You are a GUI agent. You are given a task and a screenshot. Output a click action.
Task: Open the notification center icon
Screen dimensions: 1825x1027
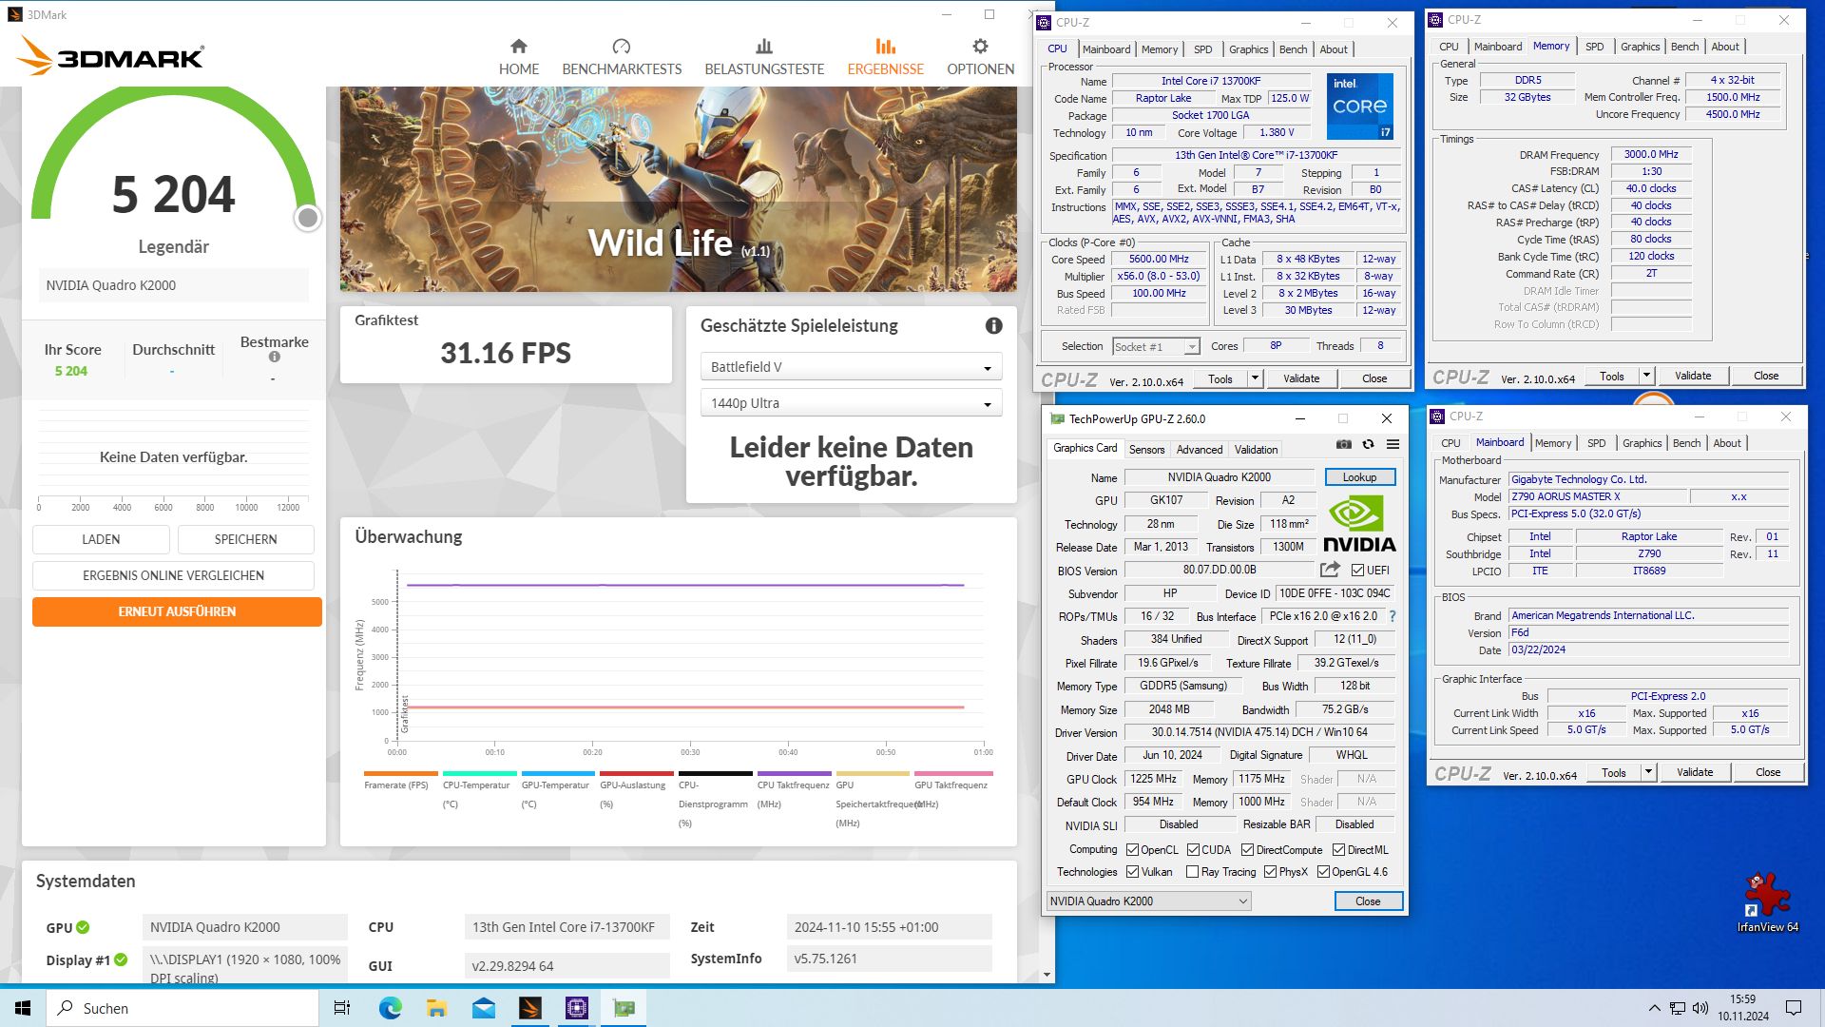(1794, 1008)
